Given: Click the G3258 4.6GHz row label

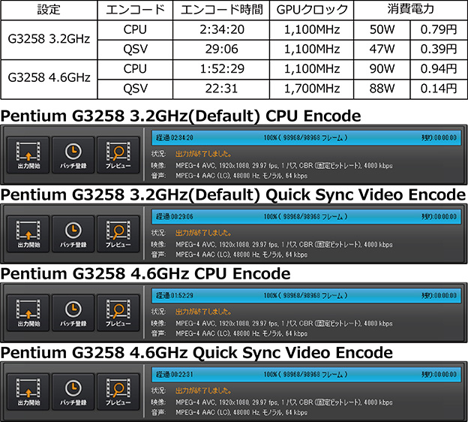Looking at the screenshot, I should (48, 79).
